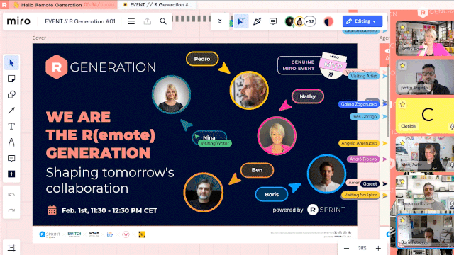Toggle collaborators' cursors visibility
The image size is (454, 255).
click(x=241, y=21)
